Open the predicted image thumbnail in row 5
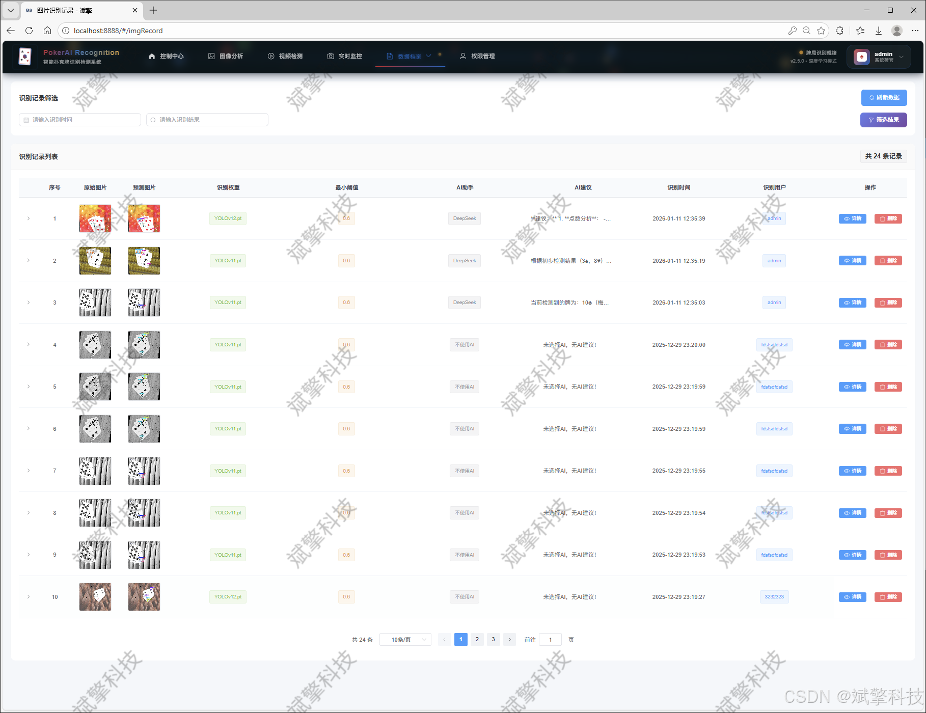Image resolution: width=926 pixels, height=713 pixels. (144, 387)
